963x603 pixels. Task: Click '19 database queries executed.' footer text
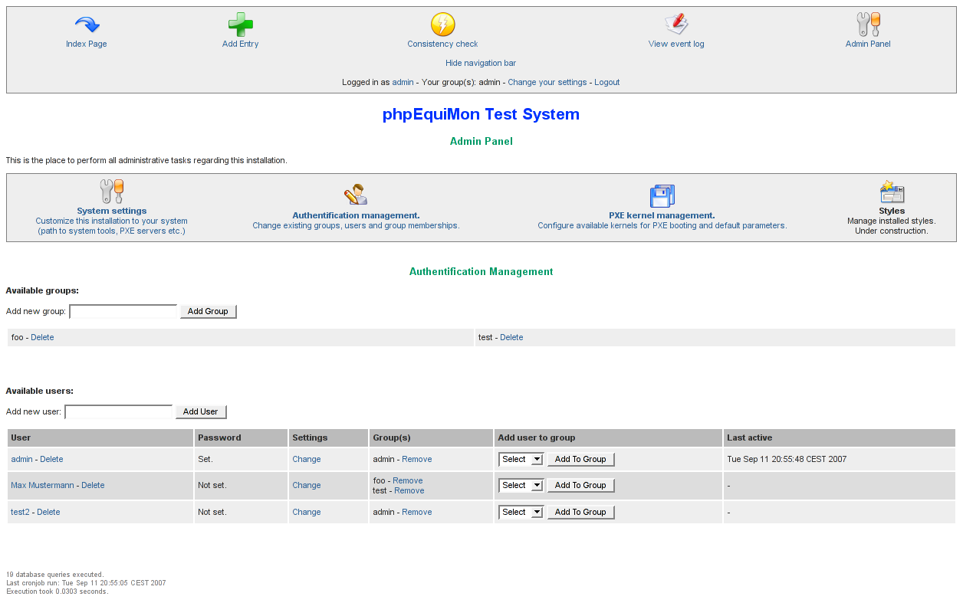coord(55,574)
